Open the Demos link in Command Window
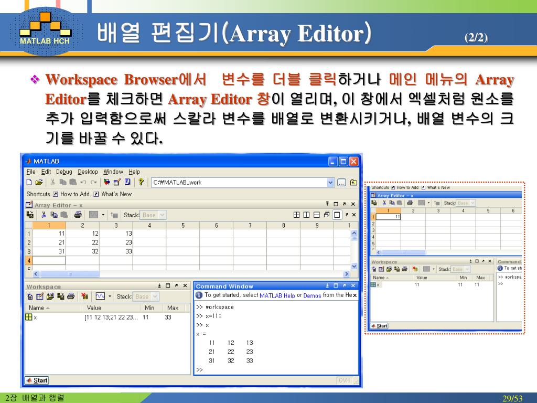This screenshot has width=537, height=403. pos(313,295)
